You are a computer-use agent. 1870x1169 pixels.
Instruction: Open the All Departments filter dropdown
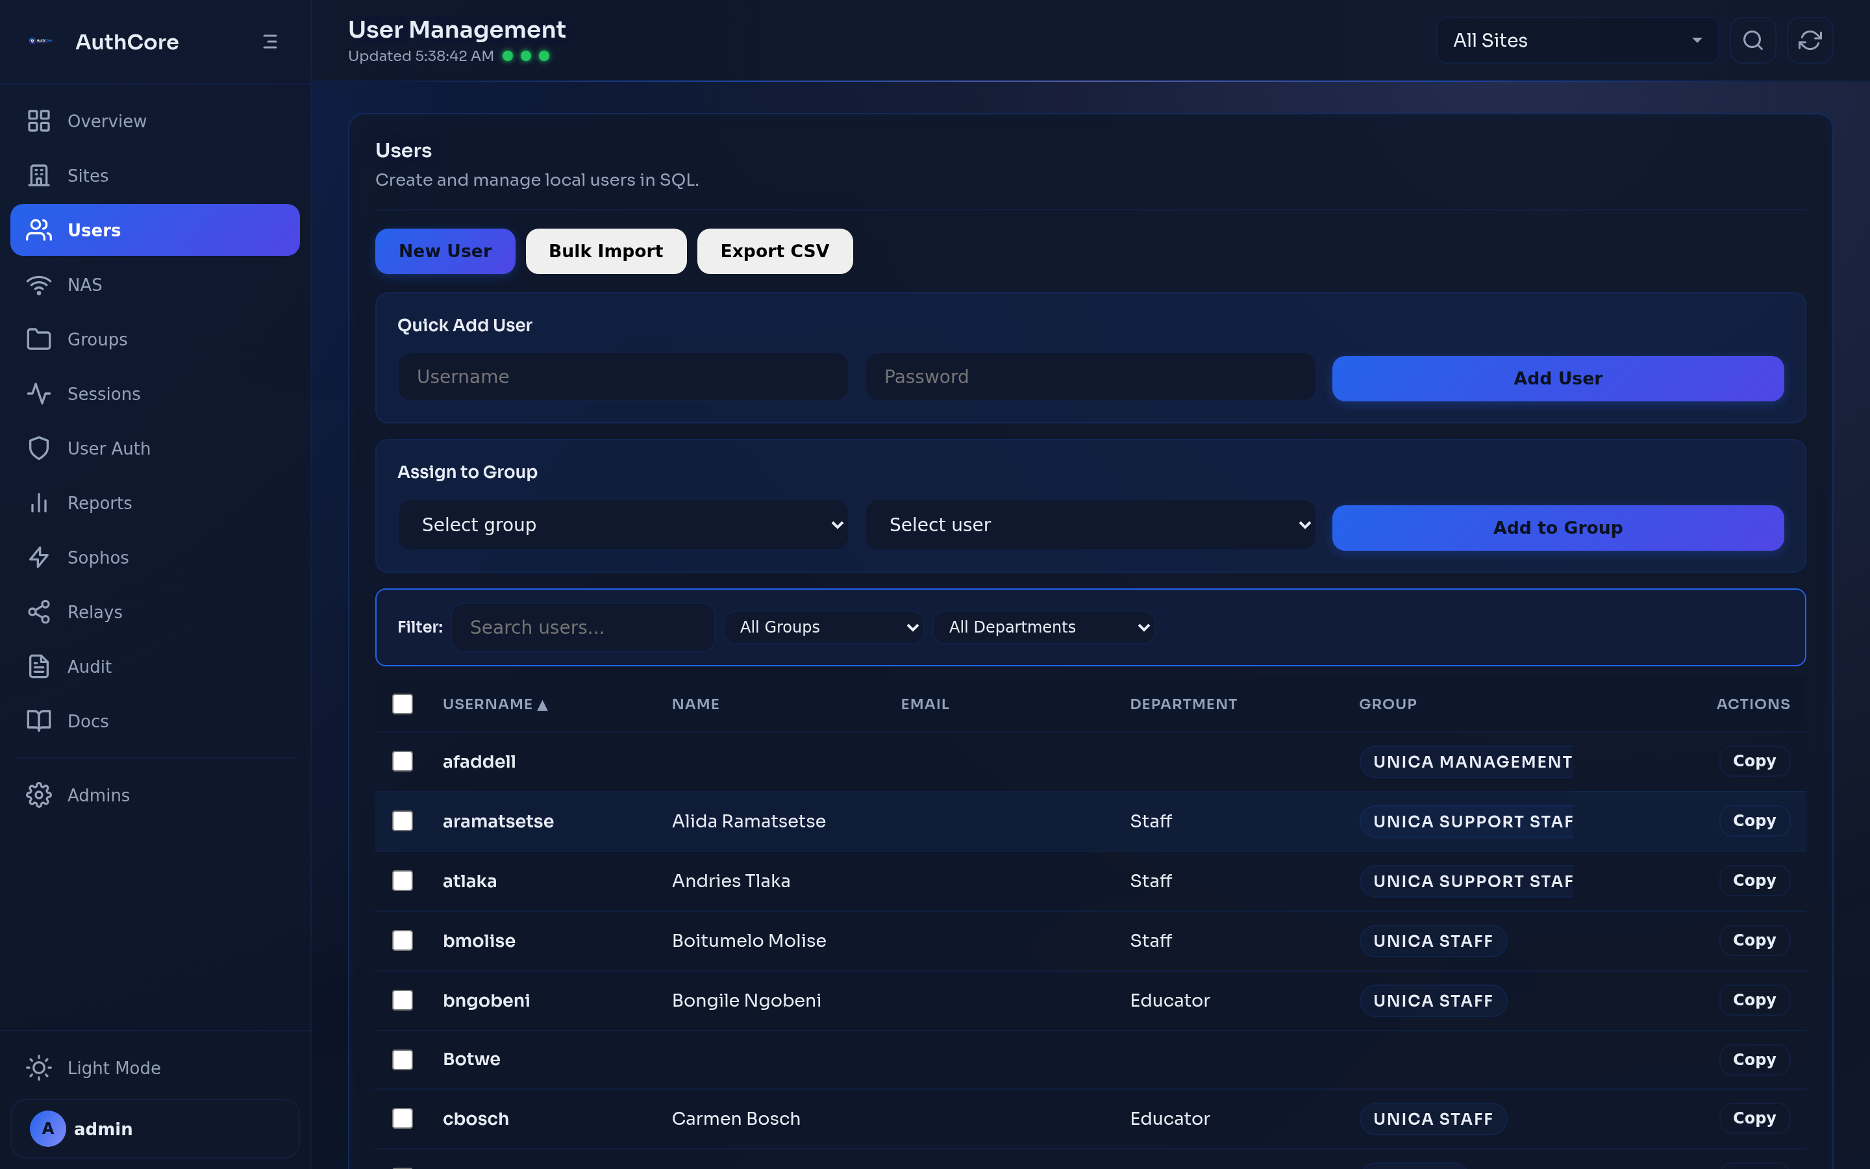1044,626
